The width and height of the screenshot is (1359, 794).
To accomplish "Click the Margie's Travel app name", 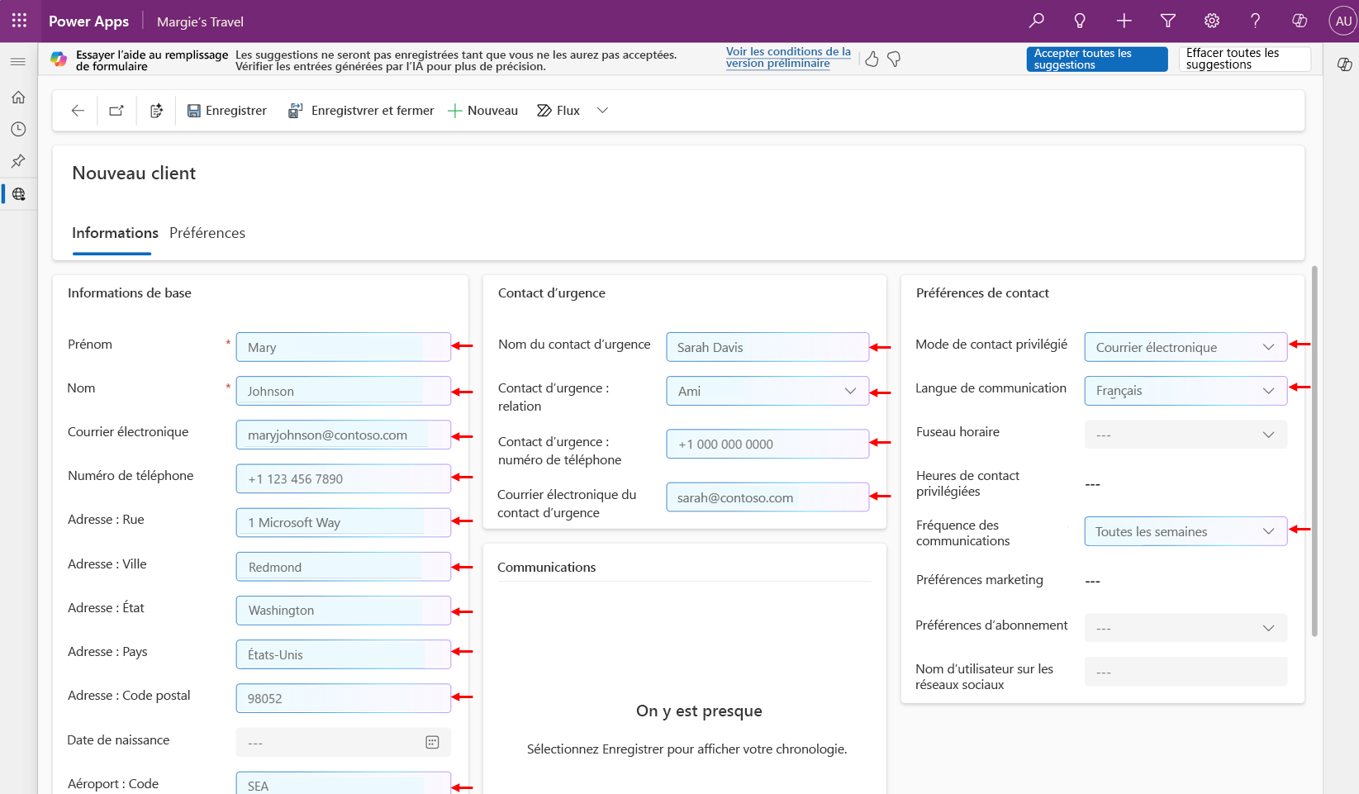I will click(200, 21).
